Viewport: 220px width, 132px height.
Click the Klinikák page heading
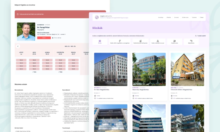click(x=97, y=28)
